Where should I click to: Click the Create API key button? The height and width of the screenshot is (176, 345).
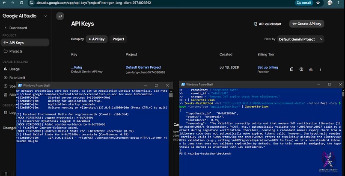click(x=307, y=24)
